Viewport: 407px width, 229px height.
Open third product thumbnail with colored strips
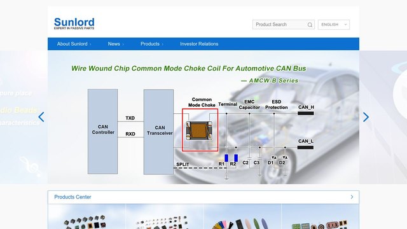(242, 216)
